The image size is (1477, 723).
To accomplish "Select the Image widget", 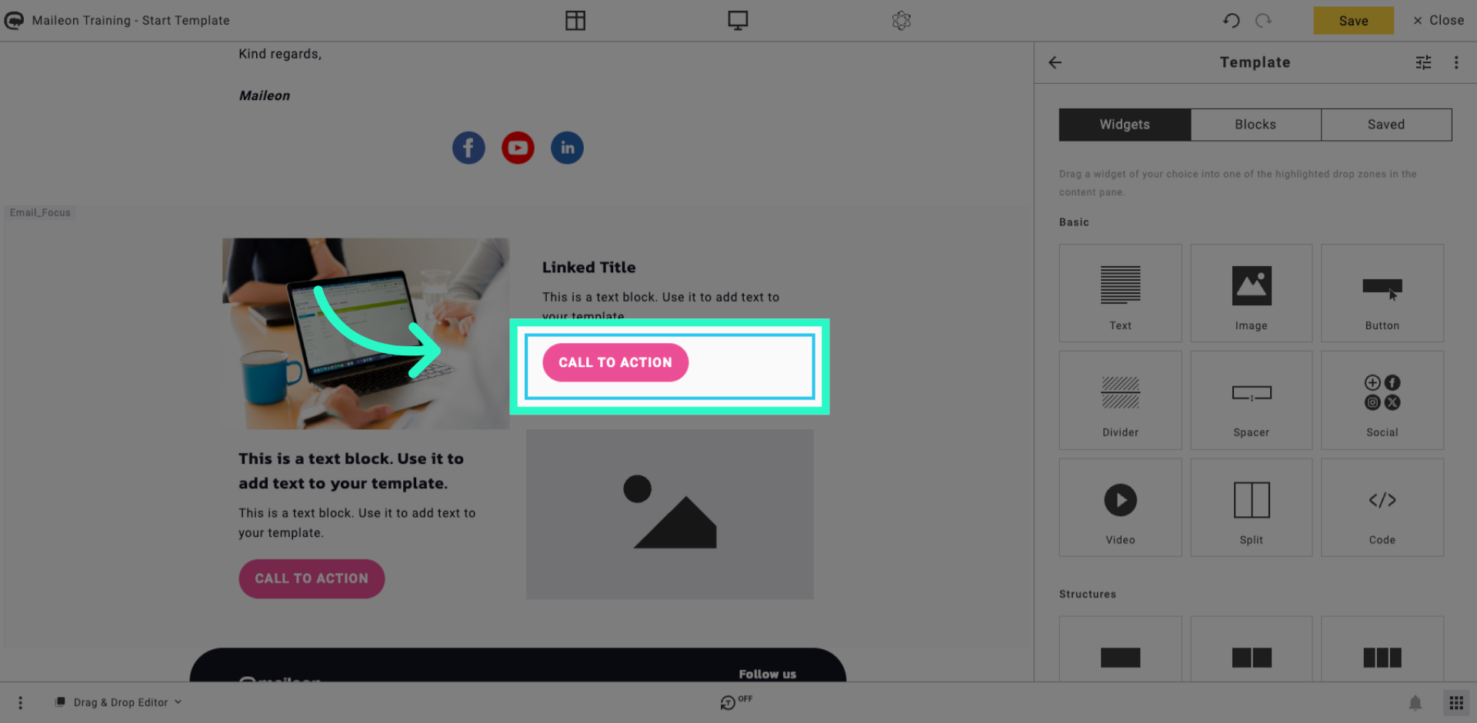I will pos(1251,293).
